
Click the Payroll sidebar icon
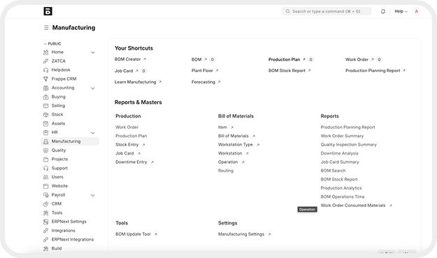[45, 195]
